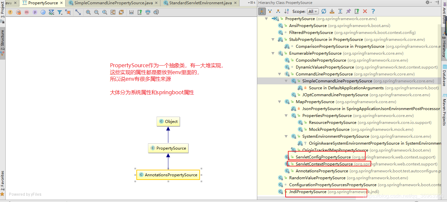
Task: Enable Sort Alphabetically in hierarchy
Action: pyautogui.click(x=286, y=11)
